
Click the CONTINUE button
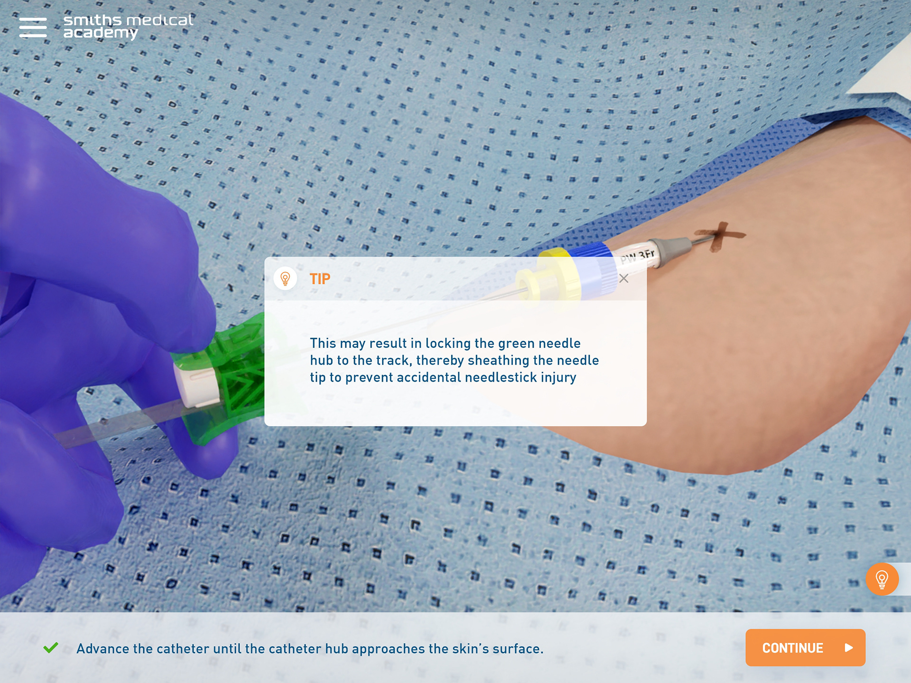coord(805,647)
